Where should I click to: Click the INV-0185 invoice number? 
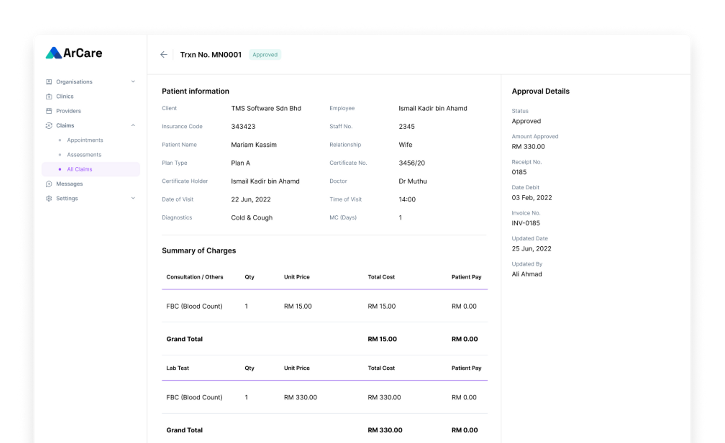click(x=526, y=223)
